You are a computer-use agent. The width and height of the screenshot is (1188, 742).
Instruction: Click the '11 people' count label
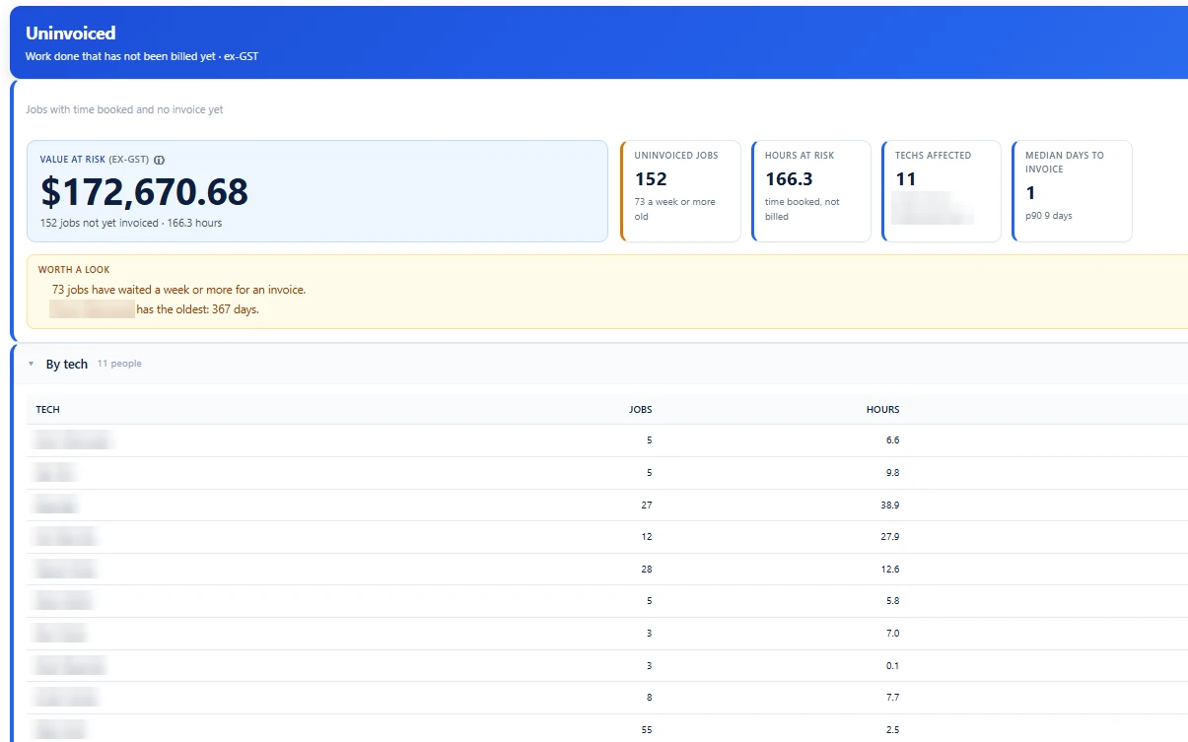click(x=119, y=364)
